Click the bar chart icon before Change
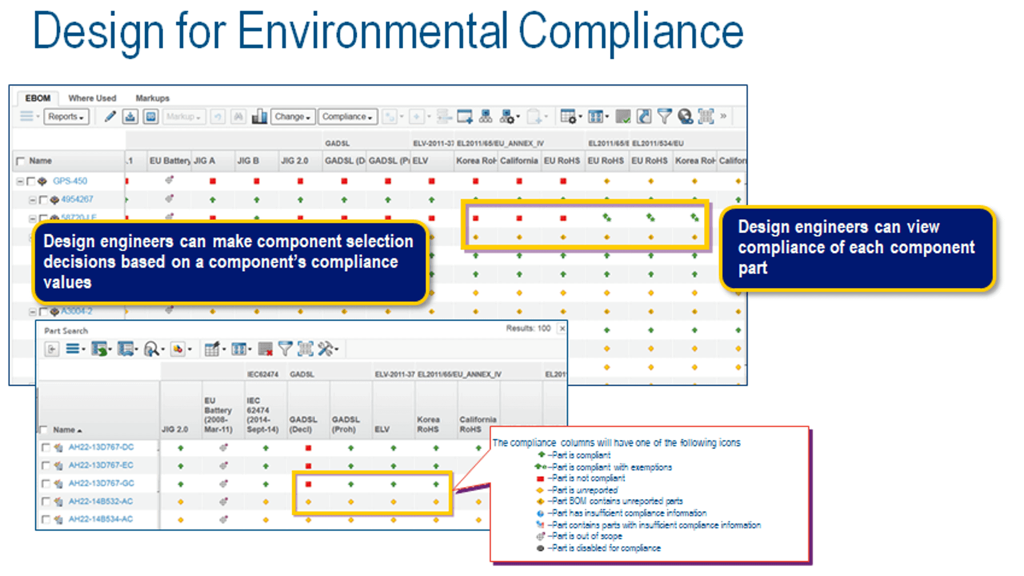 point(259,116)
